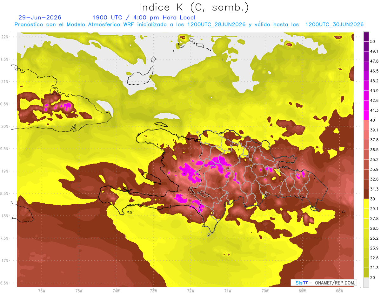This screenshot has height=295, width=381.
Task: Click the initialization time '1200UTC_28JUN2026'
Action: point(216,25)
